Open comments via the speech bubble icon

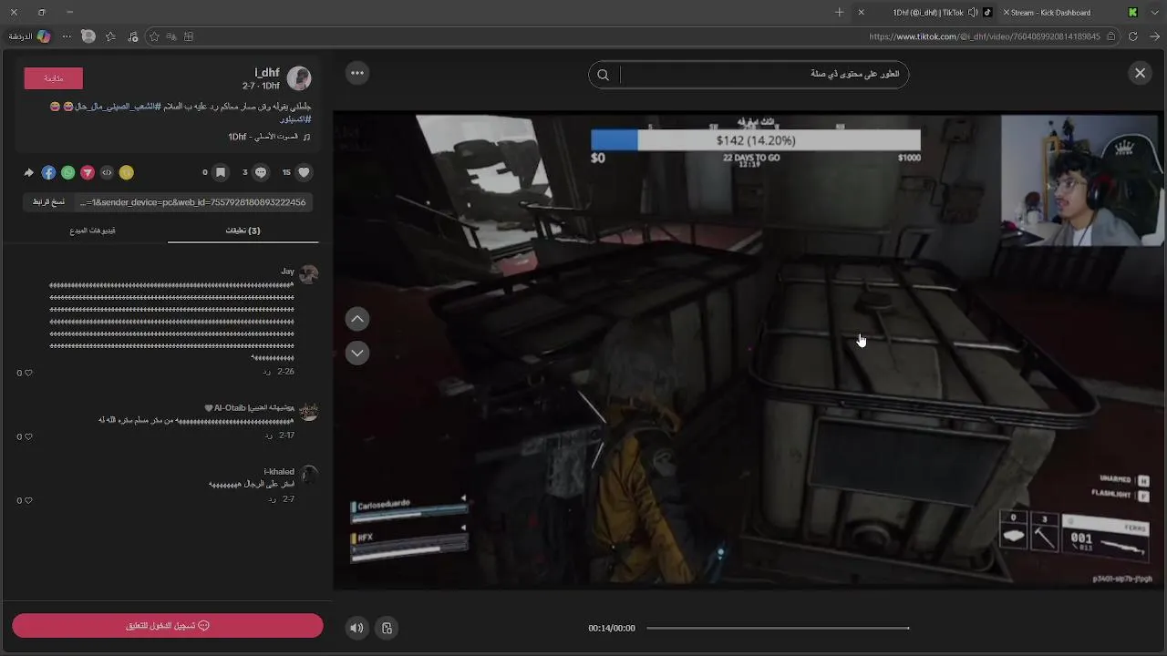pyautogui.click(x=261, y=172)
